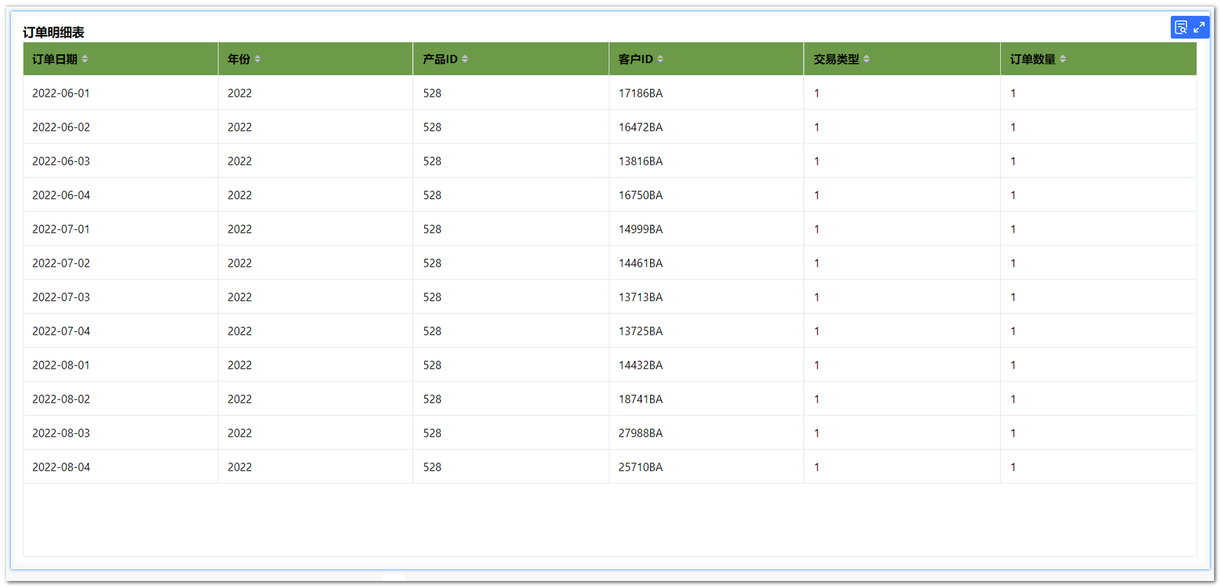
Task: Click customer ID 13713BA
Action: tap(640, 297)
